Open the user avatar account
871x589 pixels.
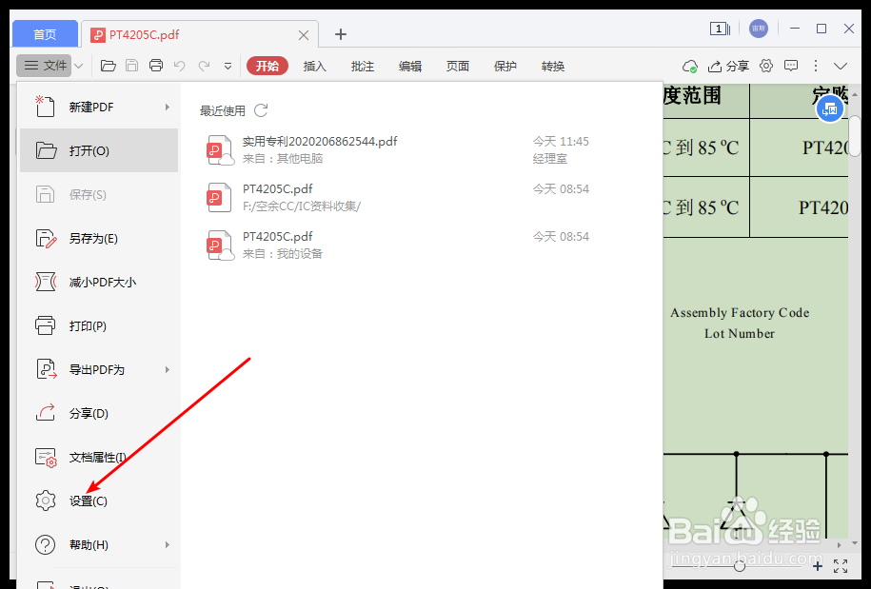[759, 29]
